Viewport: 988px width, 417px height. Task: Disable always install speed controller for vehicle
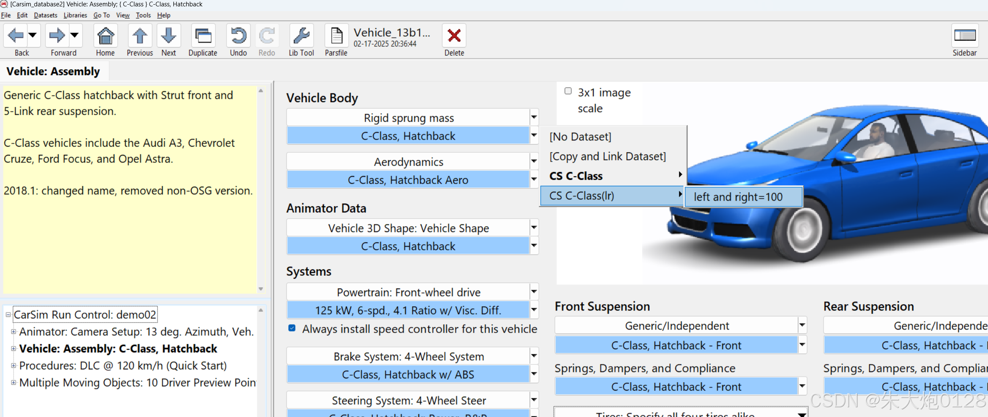tap(292, 328)
